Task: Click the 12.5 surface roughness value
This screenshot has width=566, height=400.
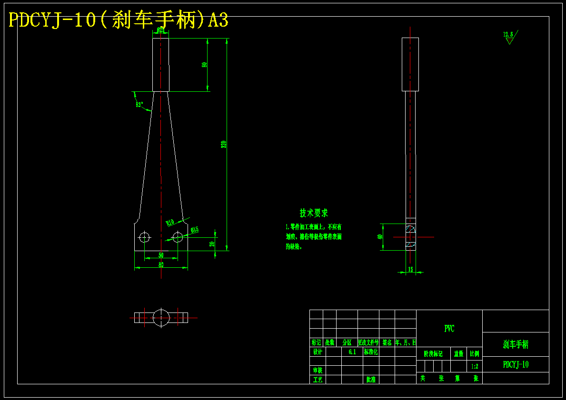Action: pyautogui.click(x=508, y=34)
